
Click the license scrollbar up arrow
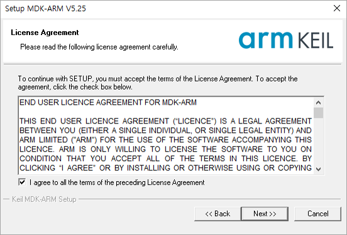tap(318, 103)
